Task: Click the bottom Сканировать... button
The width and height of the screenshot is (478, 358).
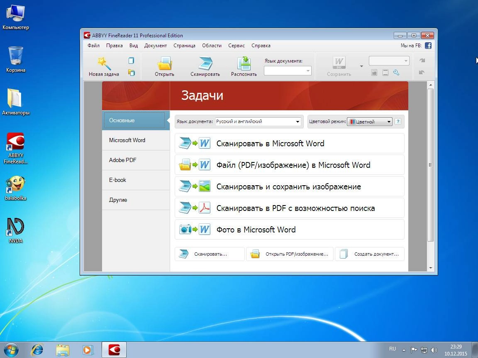Action: [x=210, y=254]
